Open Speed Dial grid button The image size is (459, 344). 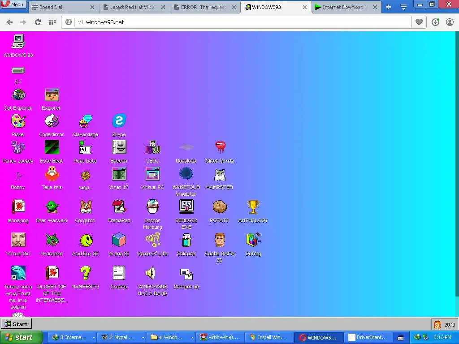tap(52, 22)
